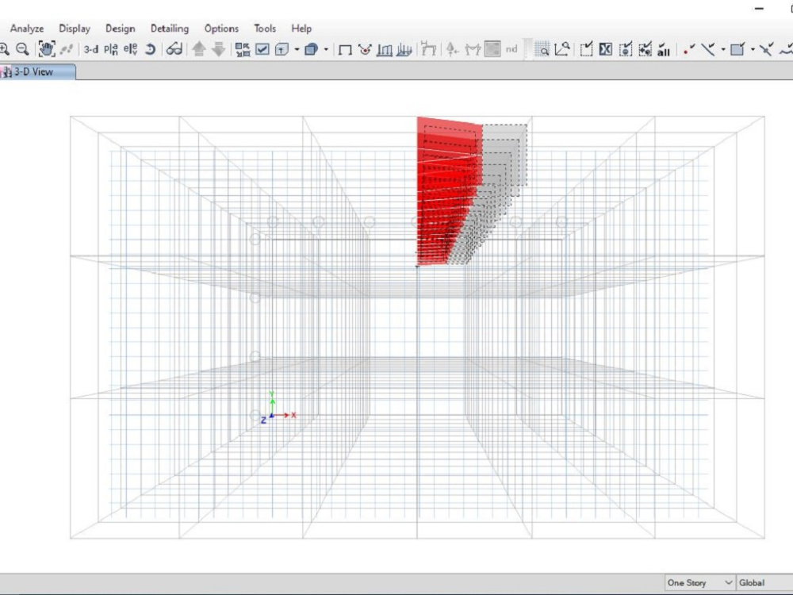
Task: Activate the Pan tool
Action: [45, 49]
